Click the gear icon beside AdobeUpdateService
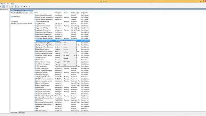This screenshot has height=116, width=206. (35, 22)
